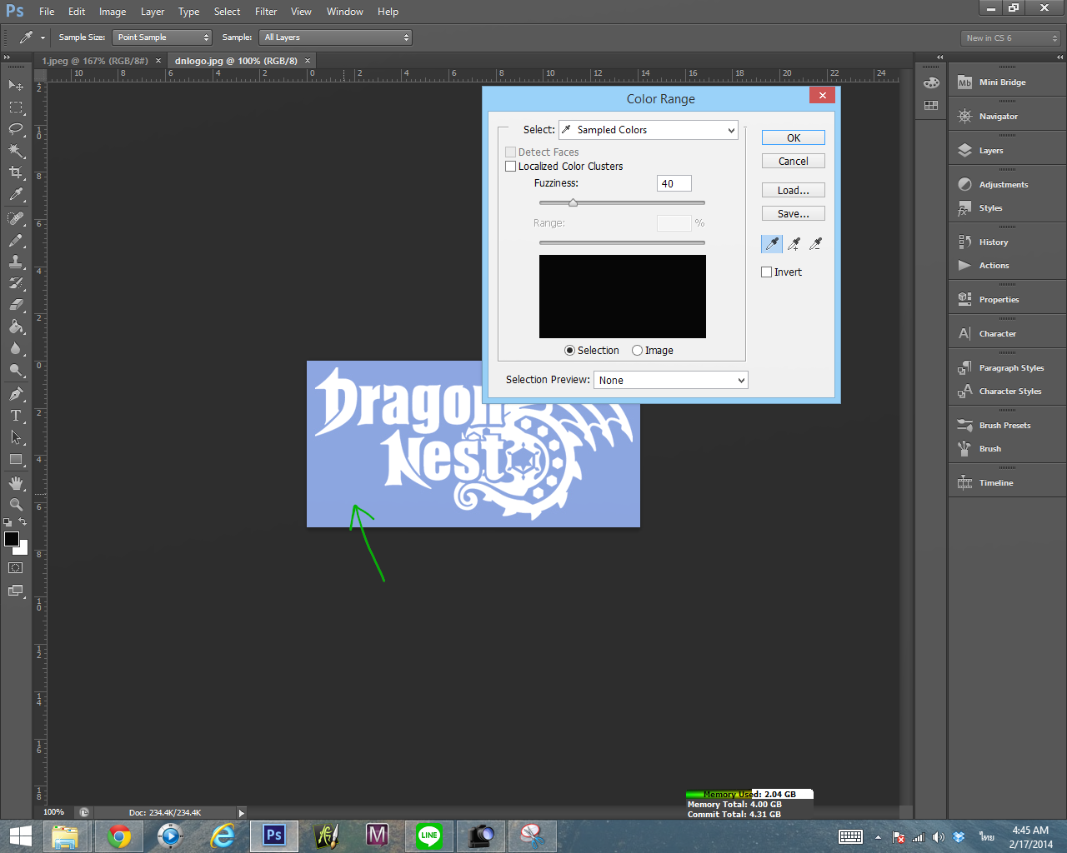The image size is (1067, 853).
Task: Toggle Quick Mask mode
Action: [x=16, y=568]
